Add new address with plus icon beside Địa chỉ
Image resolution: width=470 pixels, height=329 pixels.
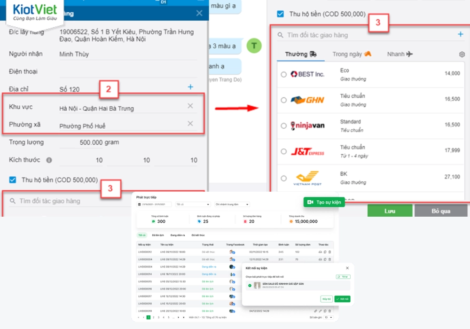[190, 87]
